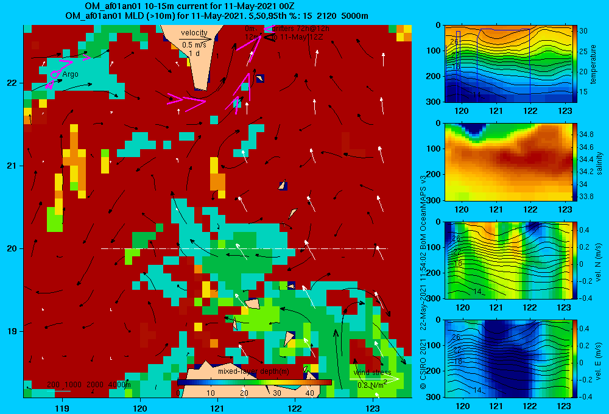Click the main map latitude label 21
609x414 pixels.
click(x=12, y=166)
